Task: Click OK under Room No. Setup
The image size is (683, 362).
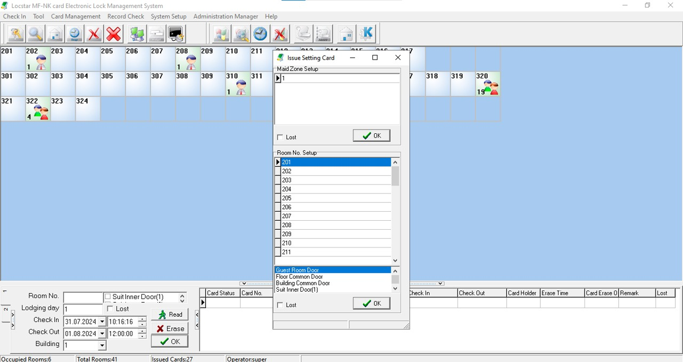Action: (371, 303)
